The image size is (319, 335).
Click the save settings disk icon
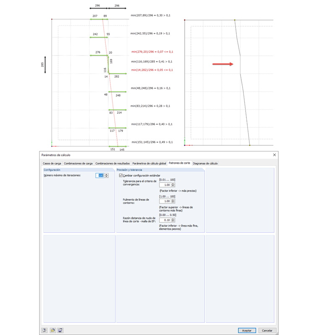coord(60,330)
